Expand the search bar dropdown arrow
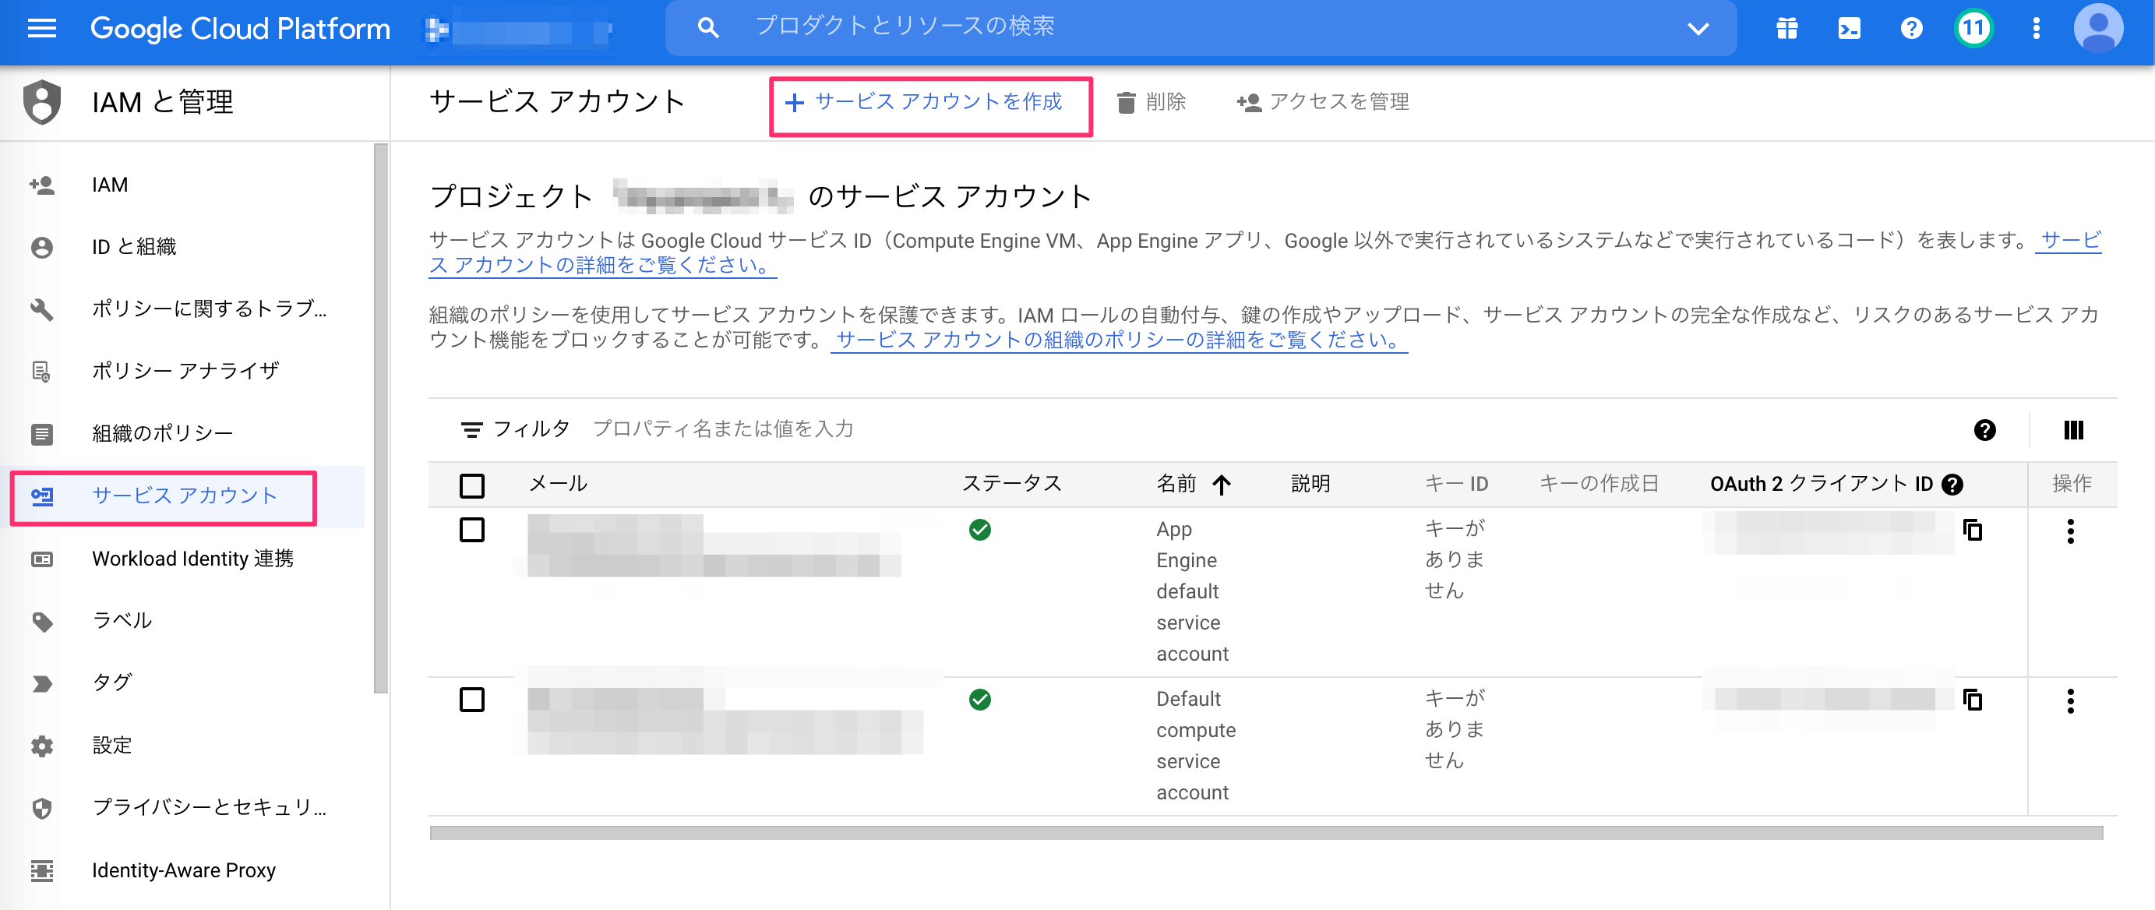The height and width of the screenshot is (910, 2155). (1698, 28)
